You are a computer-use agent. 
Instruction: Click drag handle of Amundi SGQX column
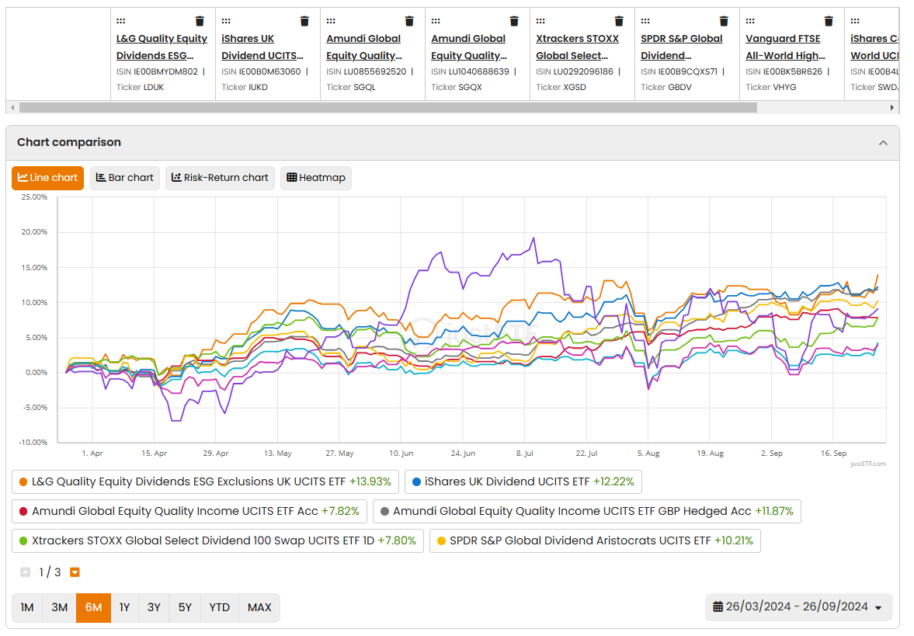point(436,21)
